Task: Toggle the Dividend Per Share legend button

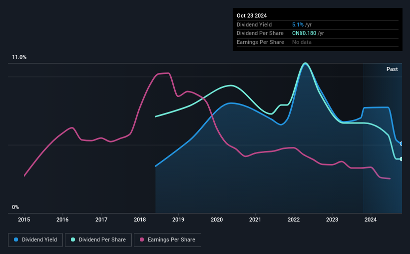Action: tap(101, 240)
